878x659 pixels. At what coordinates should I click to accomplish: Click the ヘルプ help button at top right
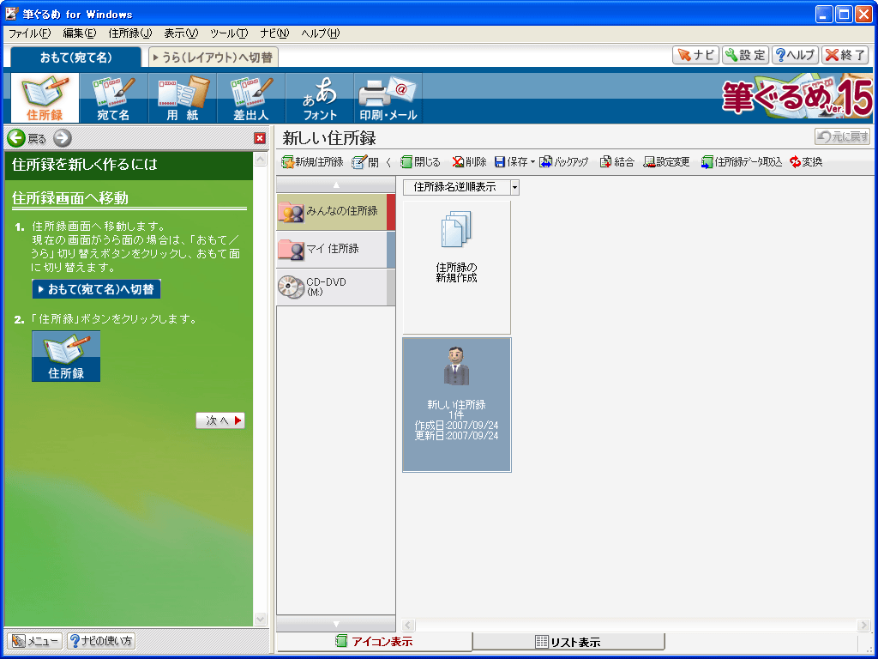click(x=795, y=55)
